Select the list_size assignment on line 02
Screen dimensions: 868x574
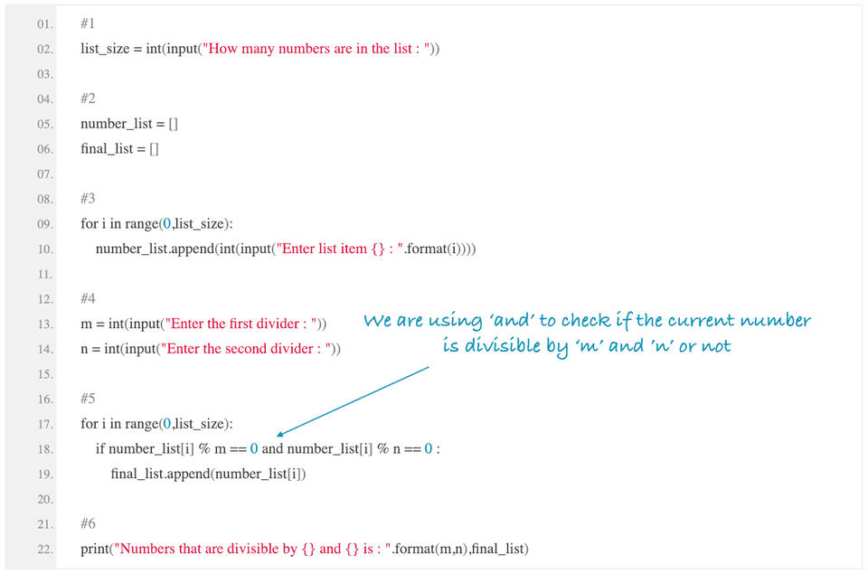[259, 49]
